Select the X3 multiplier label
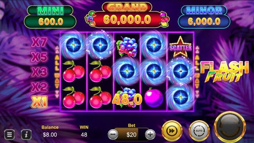 pos(39,71)
